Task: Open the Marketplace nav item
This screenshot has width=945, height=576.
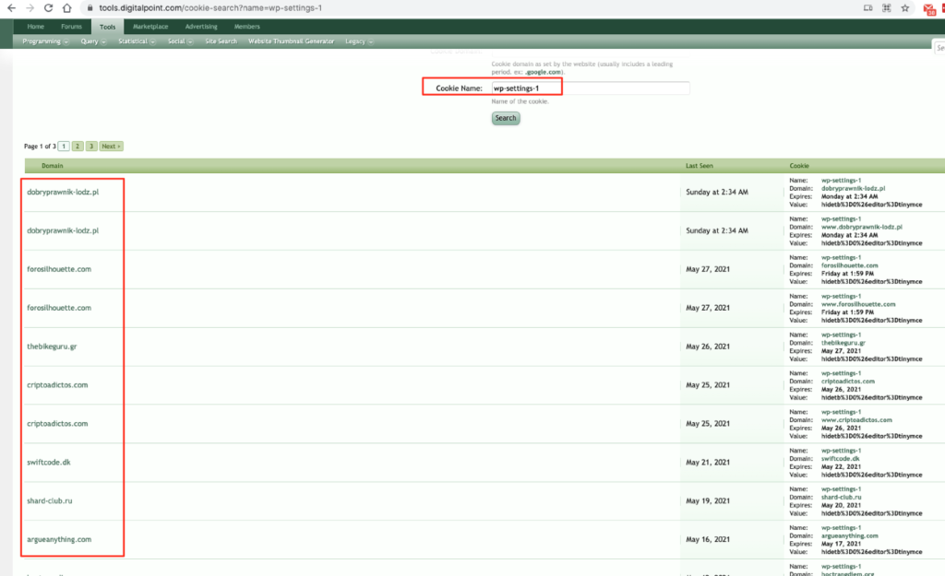Action: point(150,27)
